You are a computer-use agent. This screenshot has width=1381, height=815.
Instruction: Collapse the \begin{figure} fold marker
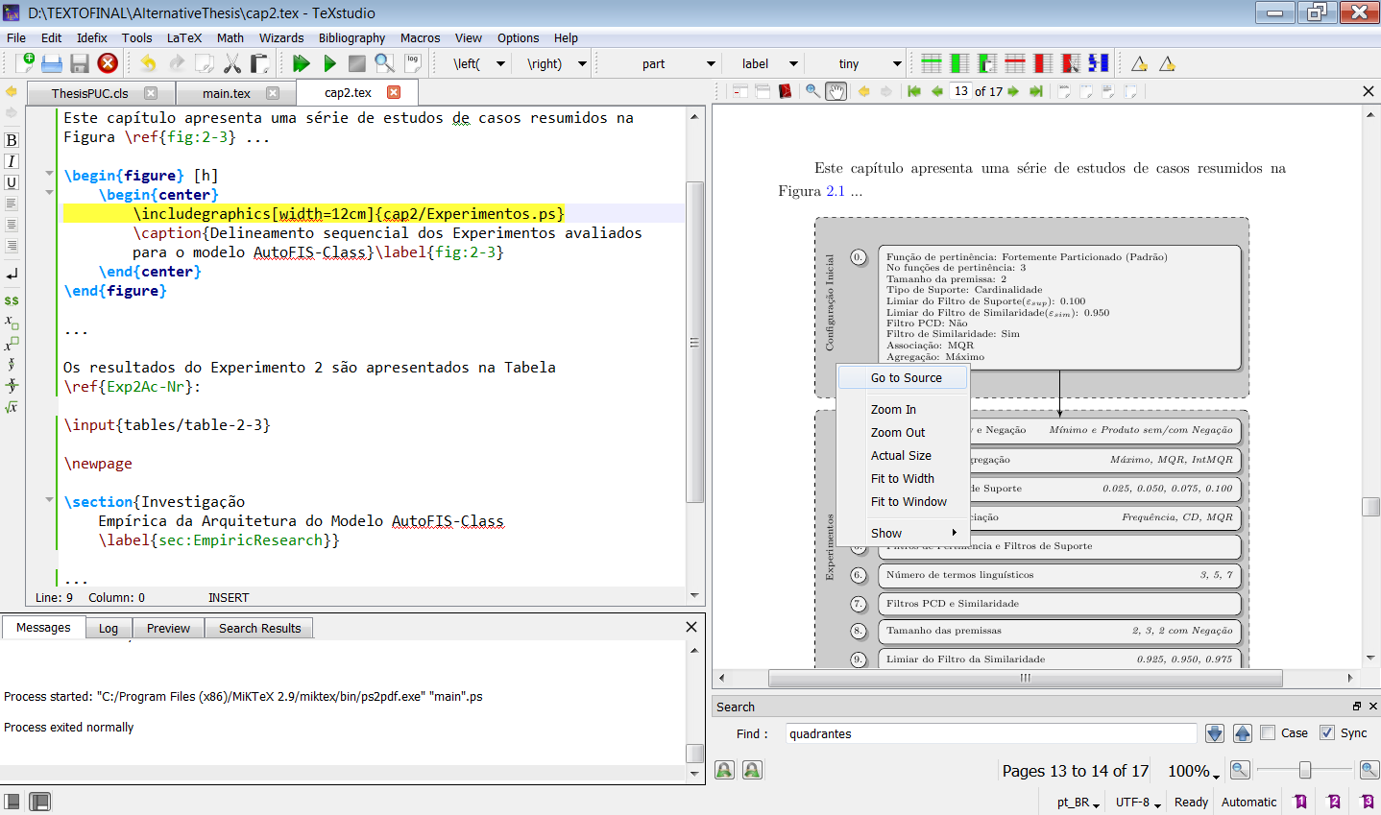click(49, 174)
